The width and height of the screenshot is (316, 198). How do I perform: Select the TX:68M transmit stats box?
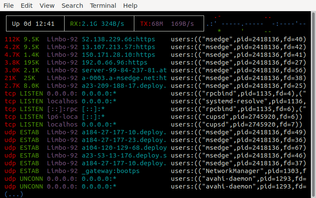tap(167, 23)
